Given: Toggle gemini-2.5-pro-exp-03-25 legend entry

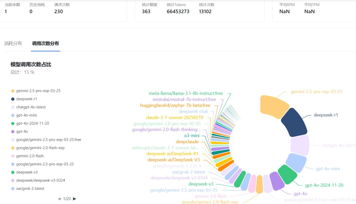Looking at the screenshot, I should [x=36, y=91].
